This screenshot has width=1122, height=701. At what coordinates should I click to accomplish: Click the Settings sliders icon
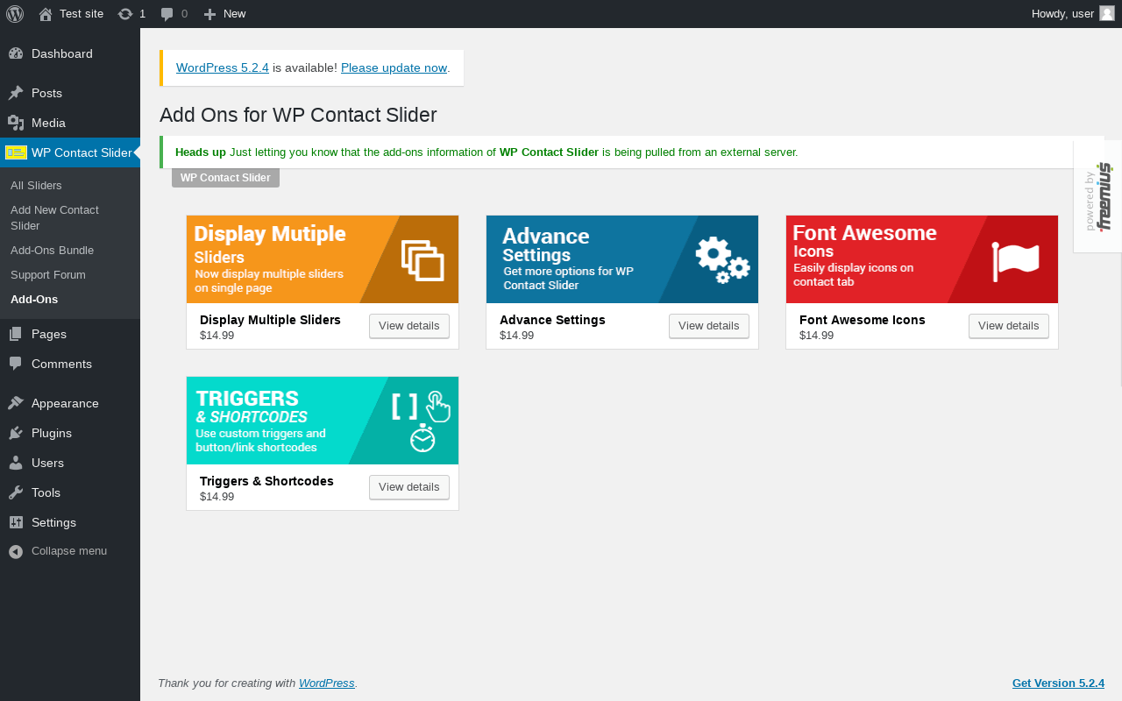click(16, 522)
